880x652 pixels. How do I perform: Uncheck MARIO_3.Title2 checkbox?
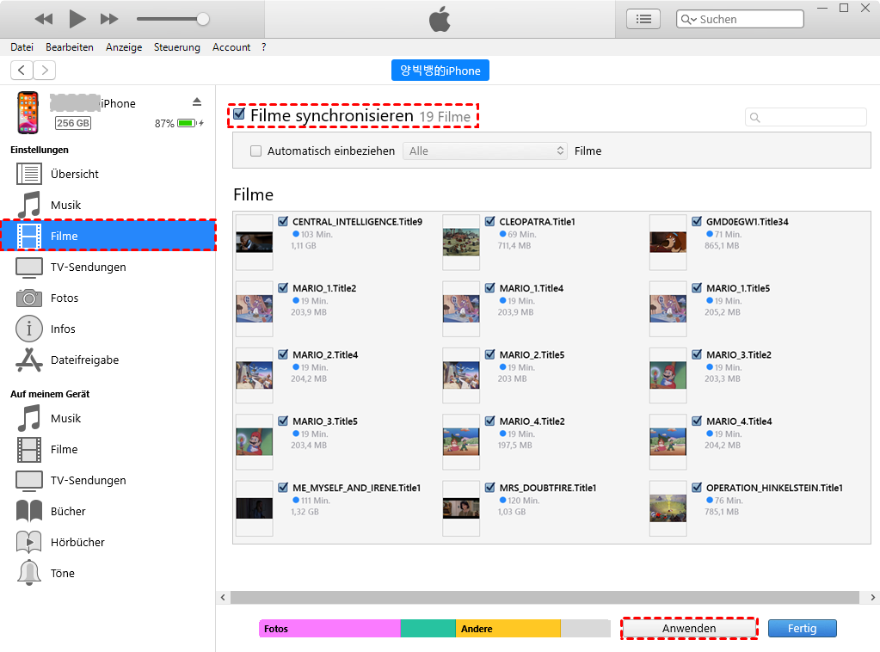697,354
